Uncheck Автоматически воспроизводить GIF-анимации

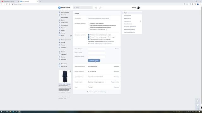[89, 37]
